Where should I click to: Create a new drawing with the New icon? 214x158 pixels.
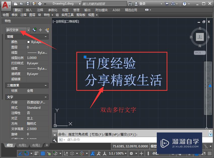(x=15, y=4)
